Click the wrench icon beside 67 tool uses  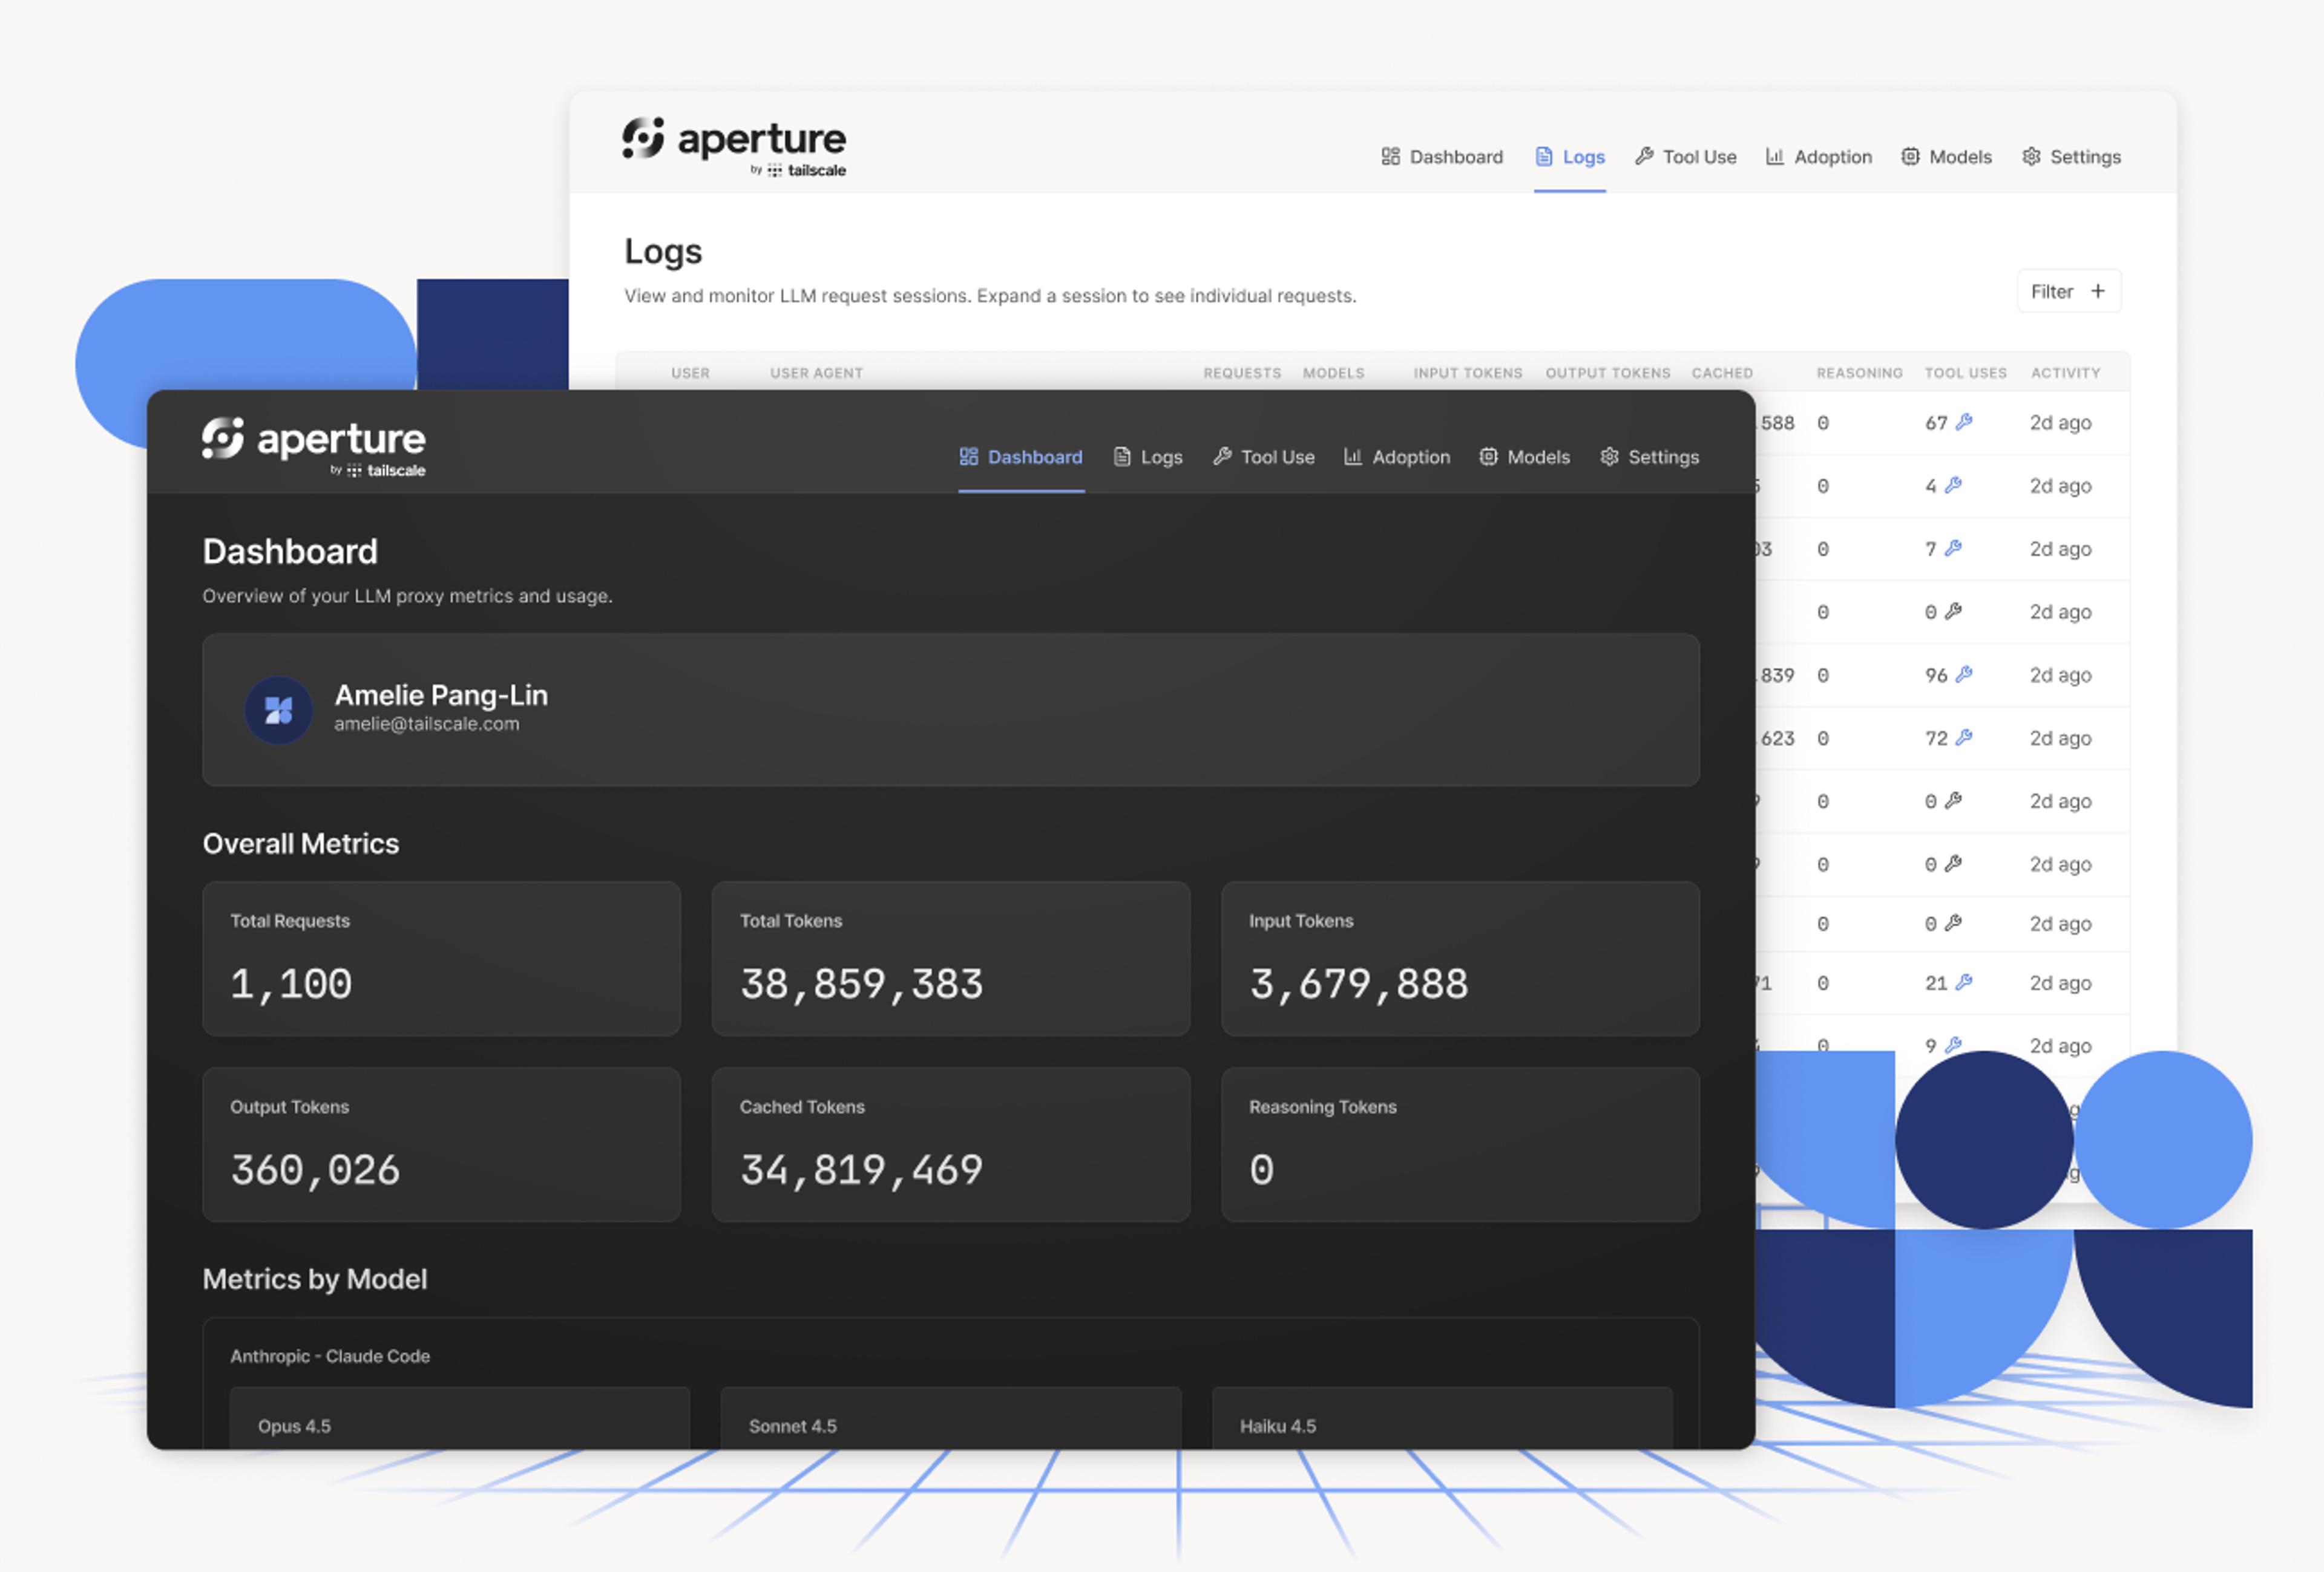1964,422
